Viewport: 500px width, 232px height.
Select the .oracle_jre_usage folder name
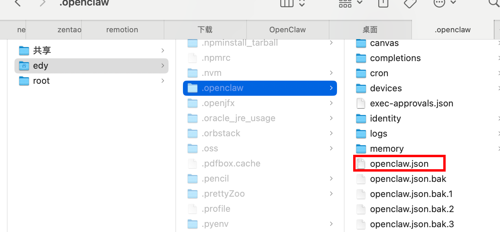(x=238, y=118)
